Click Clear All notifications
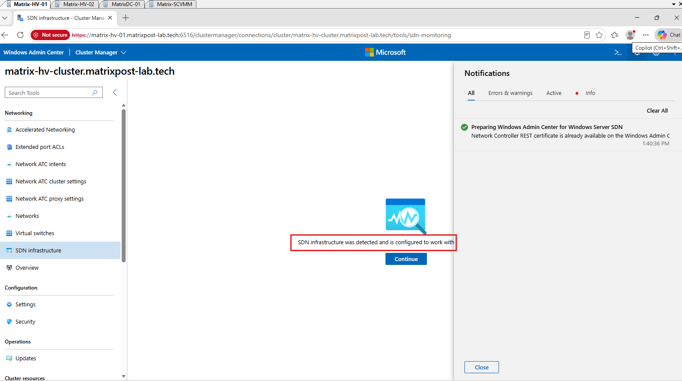The image size is (682, 381). [x=657, y=110]
